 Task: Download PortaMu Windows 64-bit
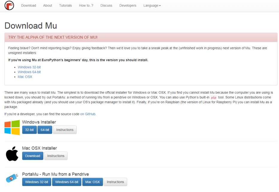pyautogui.click(x=67, y=182)
